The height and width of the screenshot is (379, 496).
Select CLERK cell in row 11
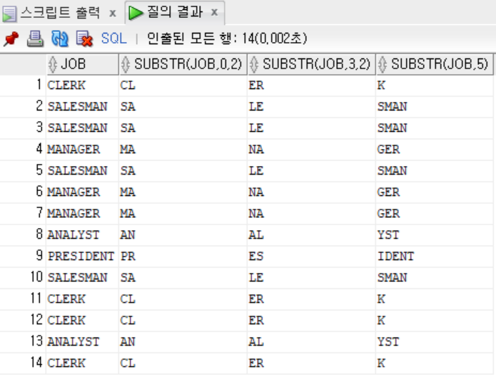click(82, 299)
